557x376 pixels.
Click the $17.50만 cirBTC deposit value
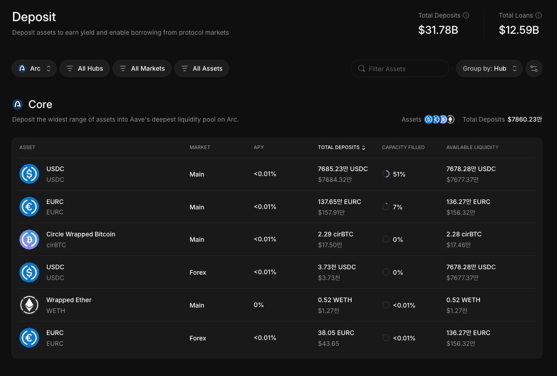330,245
